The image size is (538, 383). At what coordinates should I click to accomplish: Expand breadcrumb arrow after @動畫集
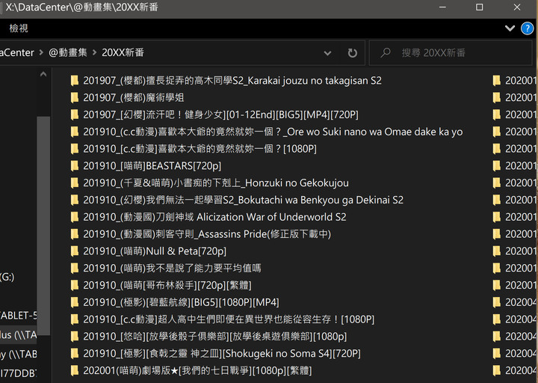(94, 52)
